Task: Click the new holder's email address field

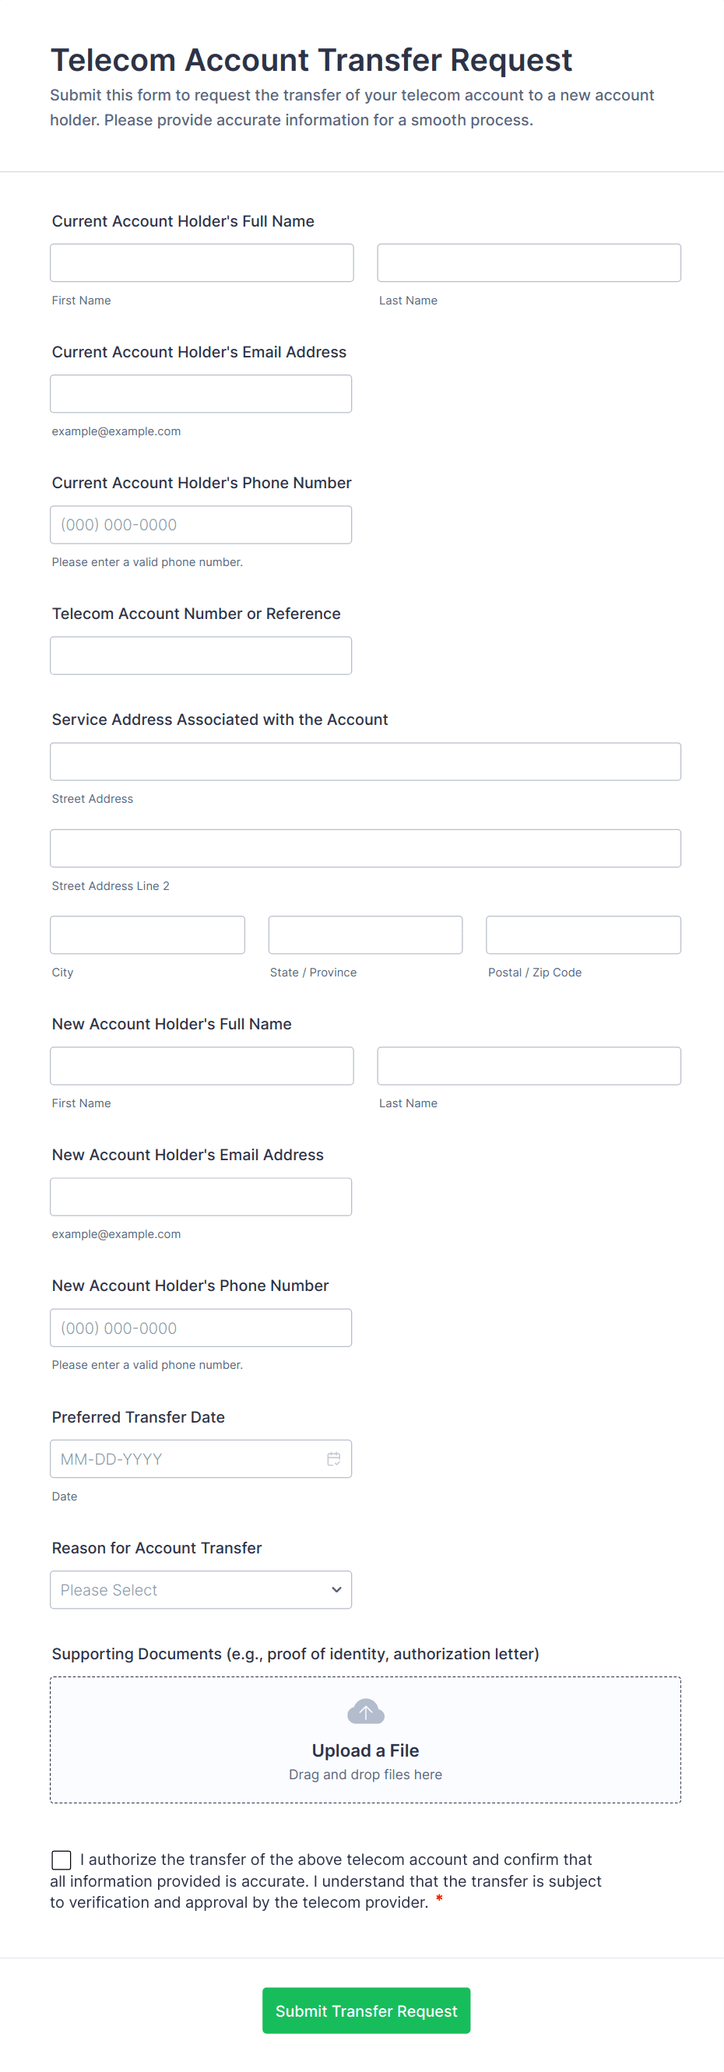Action: pos(200,1197)
